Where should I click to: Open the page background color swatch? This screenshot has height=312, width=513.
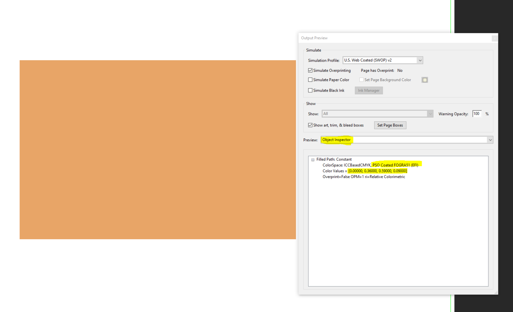(424, 80)
